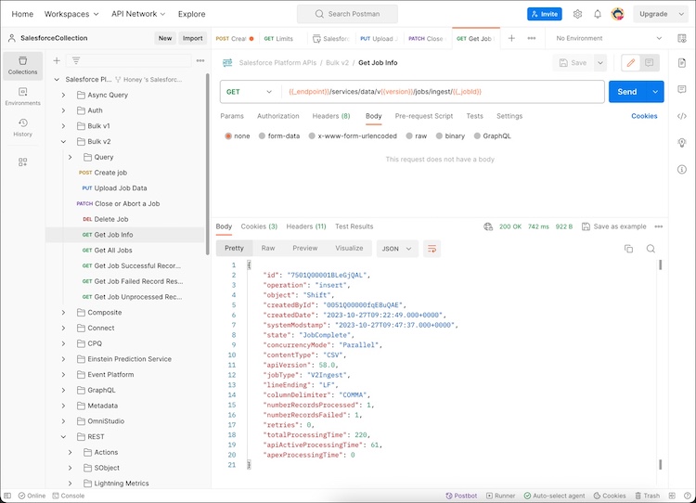Switch to the Raw response view
The width and height of the screenshot is (696, 503).
tap(267, 248)
